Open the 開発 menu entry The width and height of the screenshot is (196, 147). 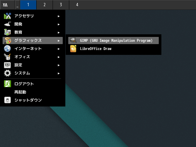[33, 24]
